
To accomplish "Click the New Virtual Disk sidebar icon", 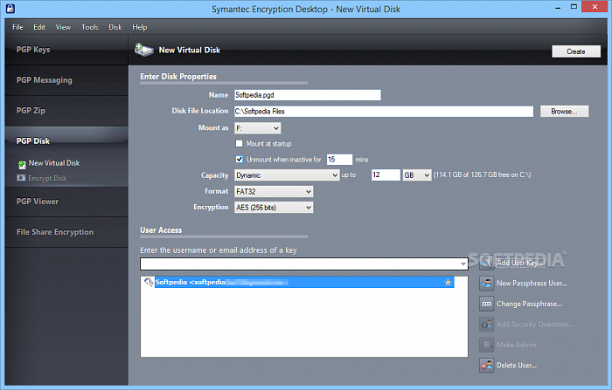I will pyautogui.click(x=22, y=163).
